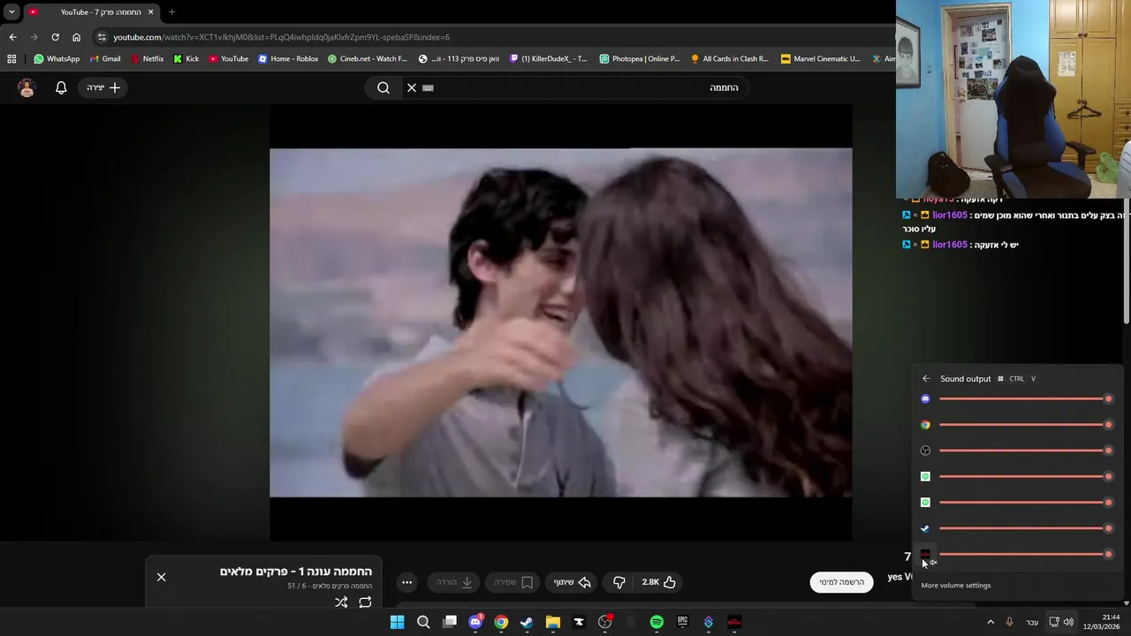Mute OBS Studio's volume in the mixer
Viewport: 1131px width, 636px height.
coord(925,450)
